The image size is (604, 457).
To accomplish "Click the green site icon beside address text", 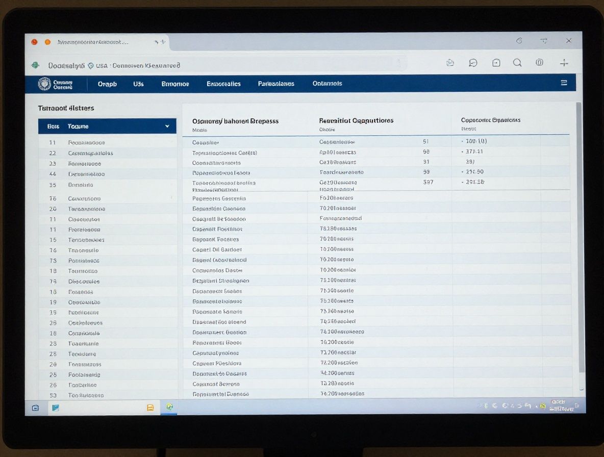I will pyautogui.click(x=35, y=65).
